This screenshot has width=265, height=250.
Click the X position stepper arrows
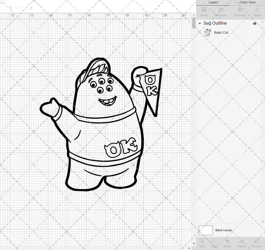[11, 8]
